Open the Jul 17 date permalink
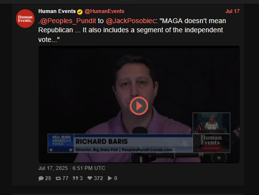This screenshot has width=259, height=195. click(x=232, y=11)
